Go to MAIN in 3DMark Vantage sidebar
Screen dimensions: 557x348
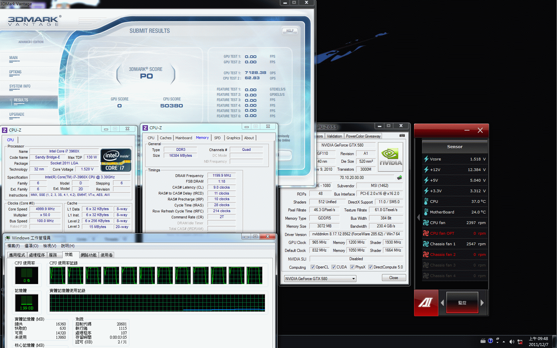tap(14, 58)
